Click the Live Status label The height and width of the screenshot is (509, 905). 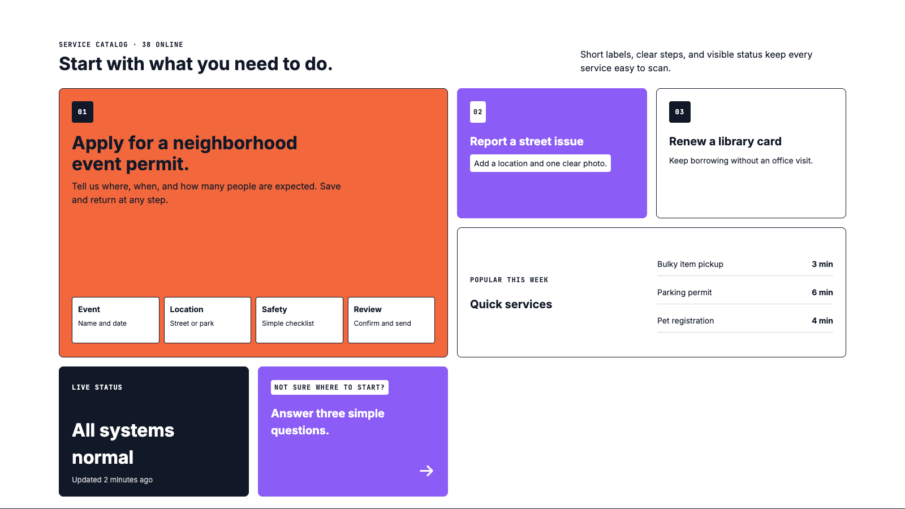click(x=97, y=387)
